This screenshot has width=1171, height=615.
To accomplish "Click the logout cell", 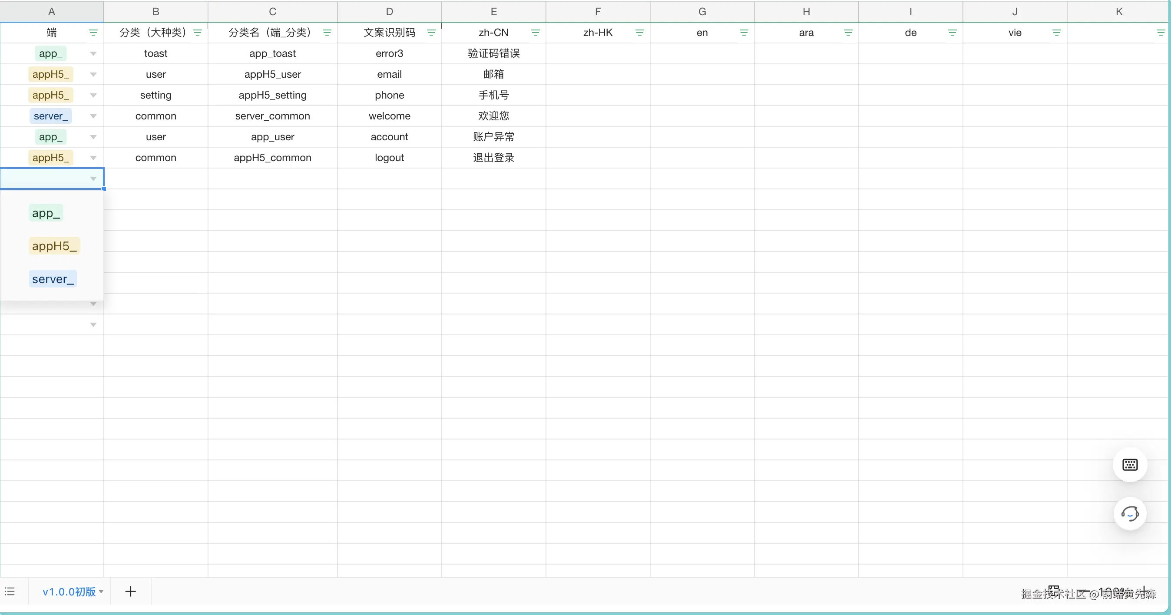I will 389,158.
